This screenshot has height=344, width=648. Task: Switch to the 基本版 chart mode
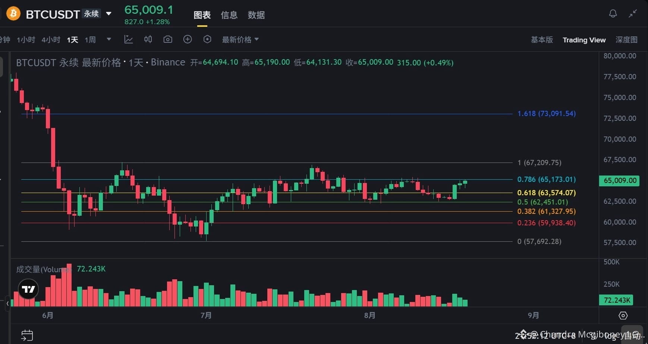point(542,40)
